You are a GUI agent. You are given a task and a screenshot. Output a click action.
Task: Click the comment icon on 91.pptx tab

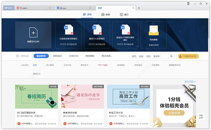[50, 8]
